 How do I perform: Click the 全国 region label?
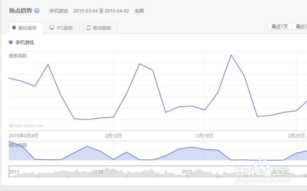(x=139, y=11)
